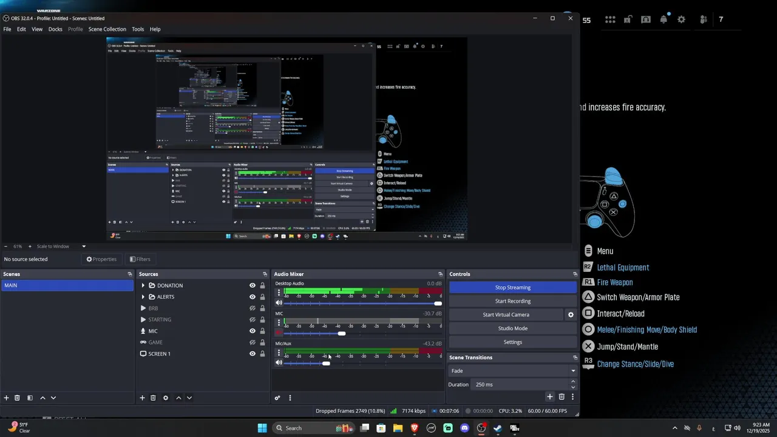Undock the Scenes panel icon

pyautogui.click(x=130, y=274)
